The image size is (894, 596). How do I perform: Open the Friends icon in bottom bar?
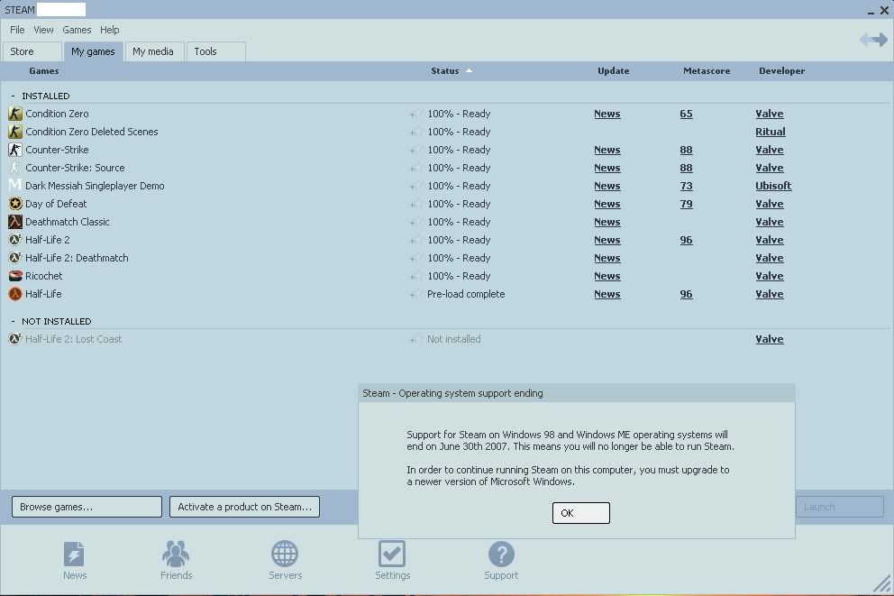(x=176, y=554)
